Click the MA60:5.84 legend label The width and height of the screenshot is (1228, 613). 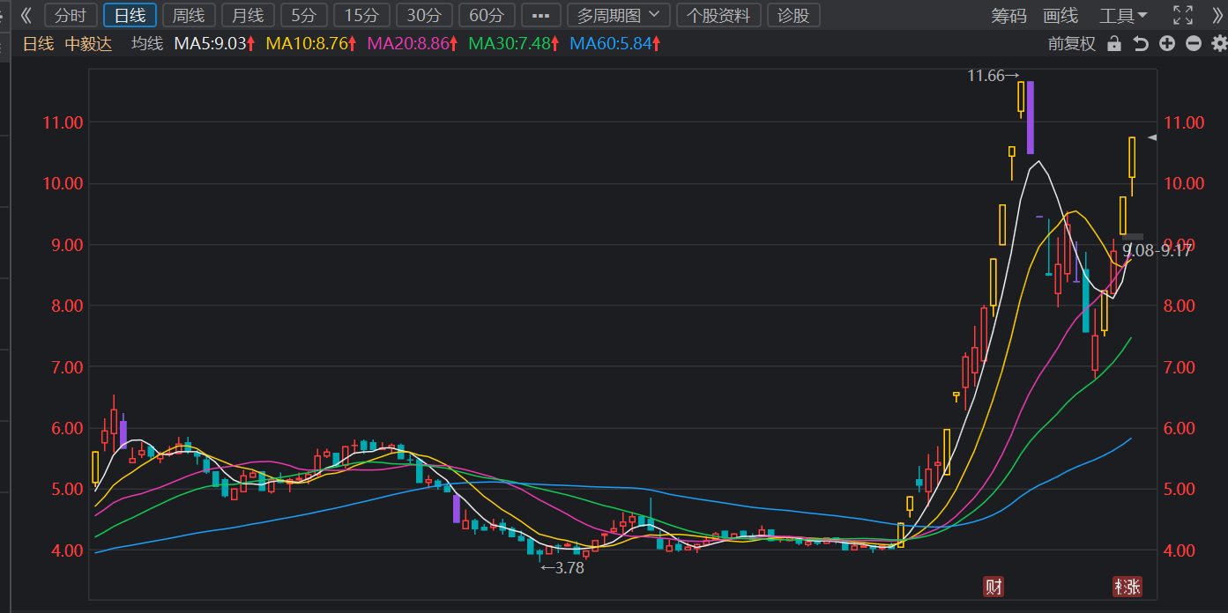615,44
